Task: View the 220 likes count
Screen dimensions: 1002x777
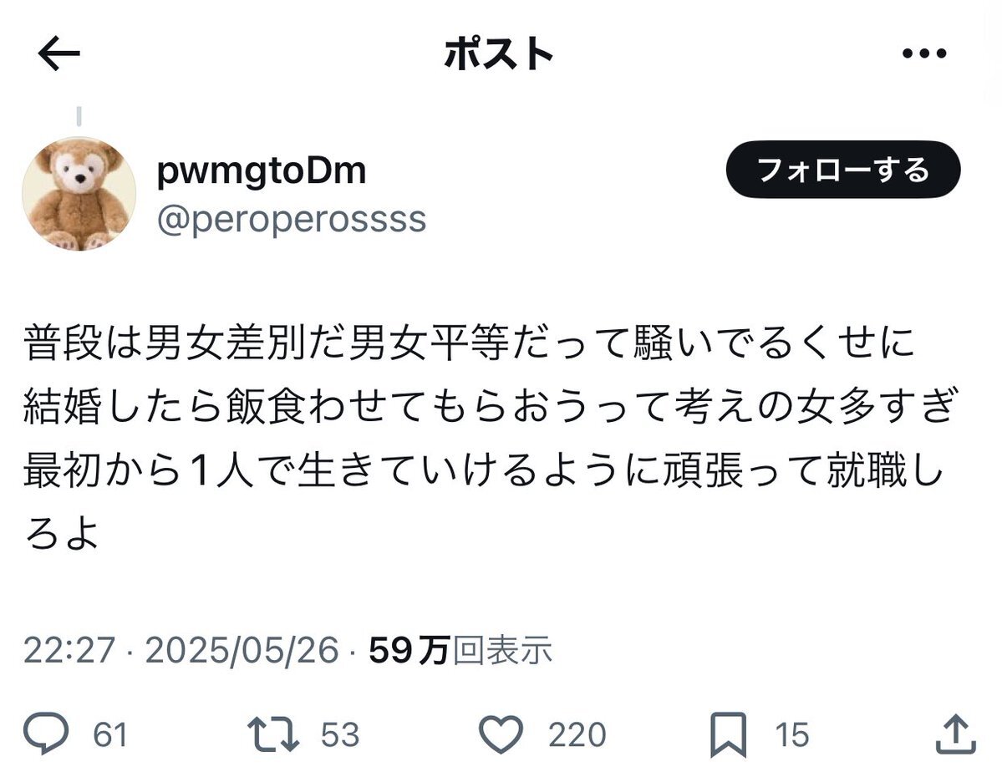Action: point(577,735)
